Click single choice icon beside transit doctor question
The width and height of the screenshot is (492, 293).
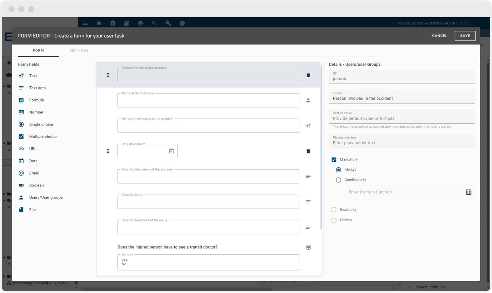(309, 247)
